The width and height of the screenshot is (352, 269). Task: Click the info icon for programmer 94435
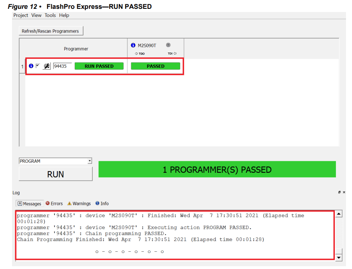(31, 66)
